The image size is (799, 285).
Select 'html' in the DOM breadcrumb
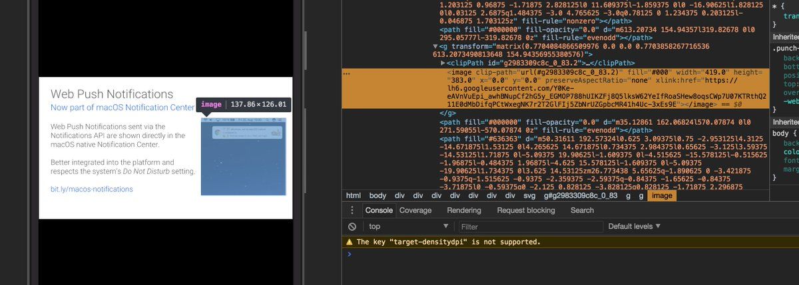pyautogui.click(x=354, y=196)
